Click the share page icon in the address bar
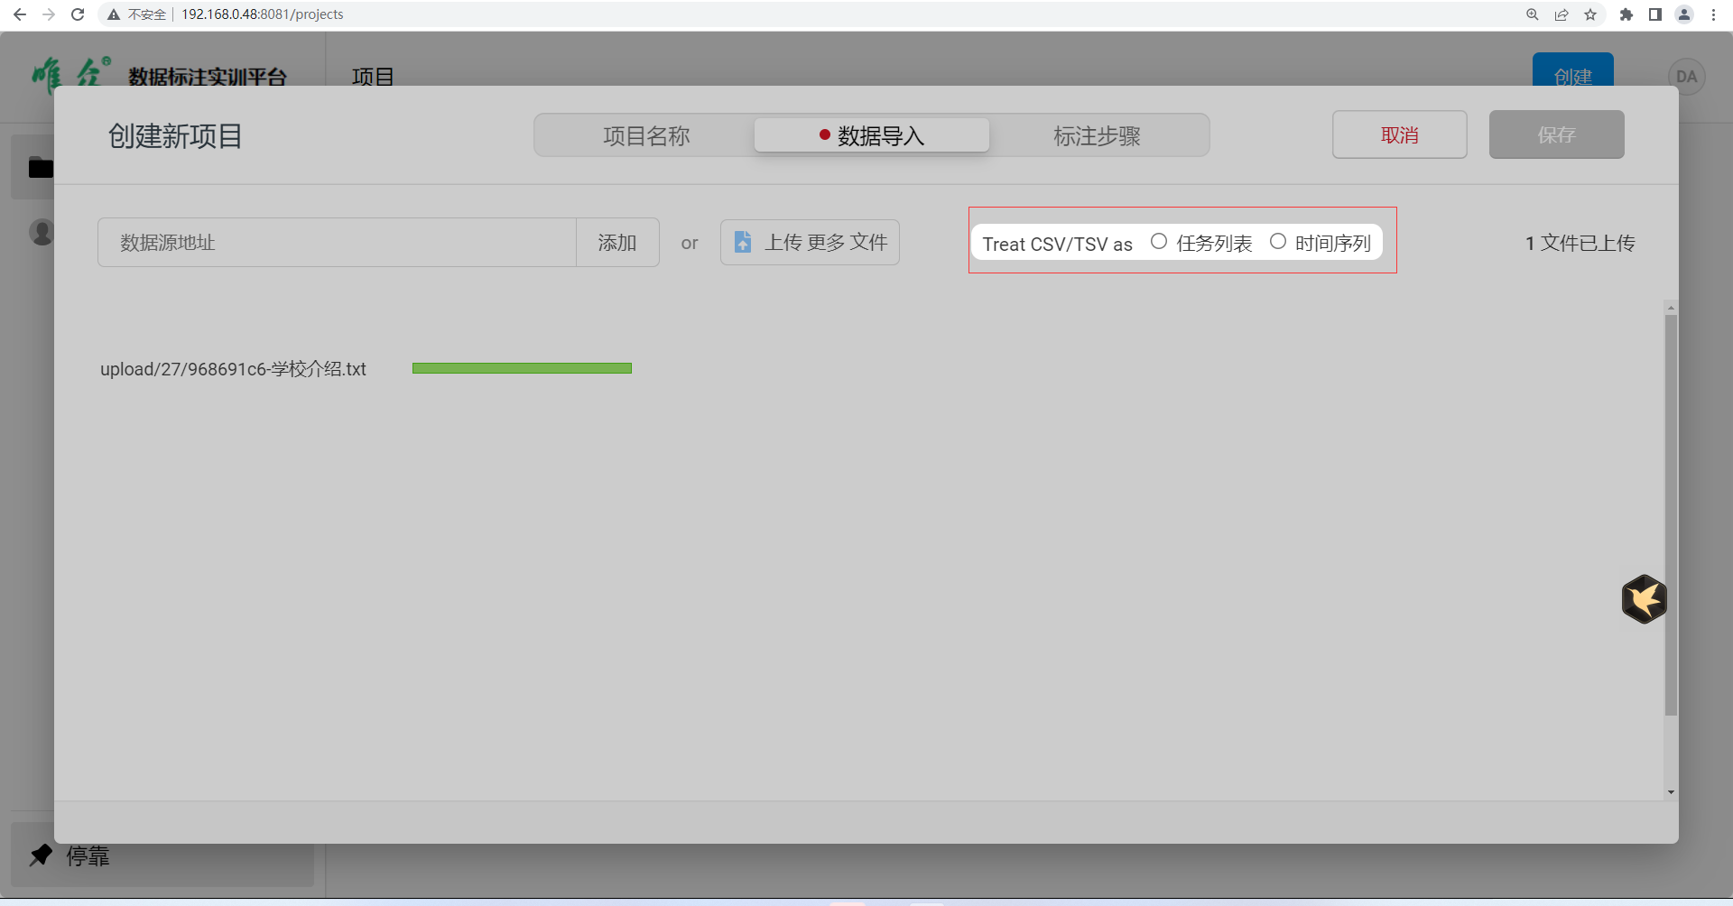Screen dimensions: 1733x906 1562,14
